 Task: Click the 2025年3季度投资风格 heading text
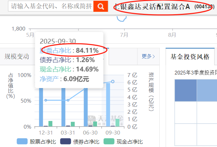(196, 73)
